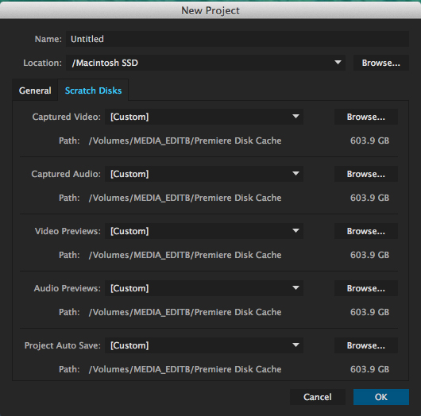Select the Scratch Disks tab
421x416 pixels.
93,91
